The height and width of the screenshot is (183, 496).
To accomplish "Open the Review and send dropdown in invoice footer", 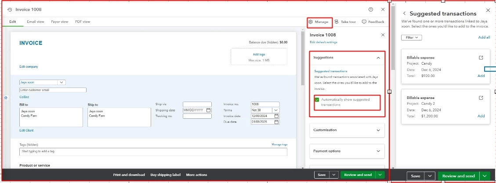I will tap(380, 175).
